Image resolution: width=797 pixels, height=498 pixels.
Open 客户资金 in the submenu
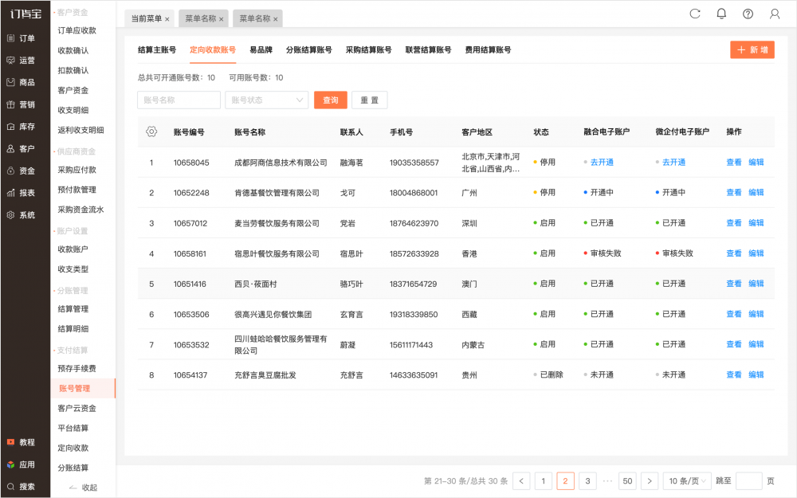(x=73, y=90)
